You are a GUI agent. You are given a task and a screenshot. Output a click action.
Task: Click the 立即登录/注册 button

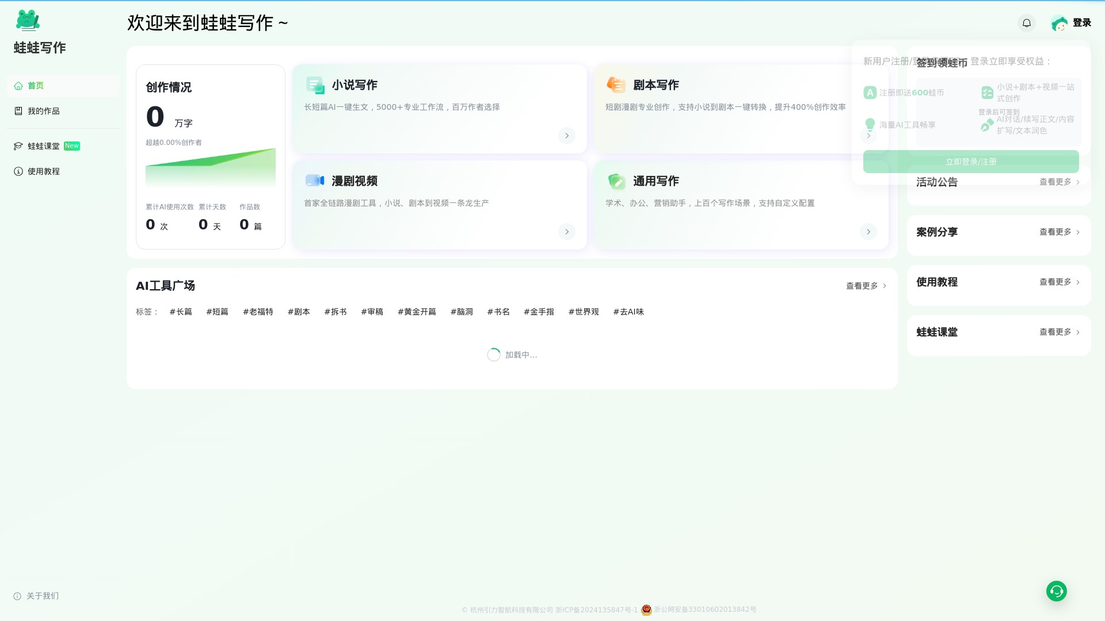(x=970, y=162)
